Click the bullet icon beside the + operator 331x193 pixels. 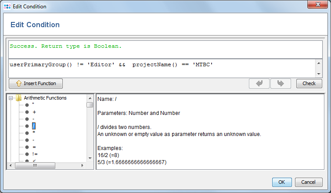[x=27, y=112]
